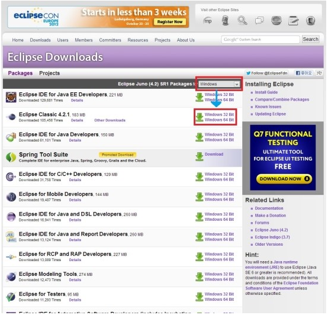Open the Users menu item
The image size is (328, 315).
click(63, 40)
